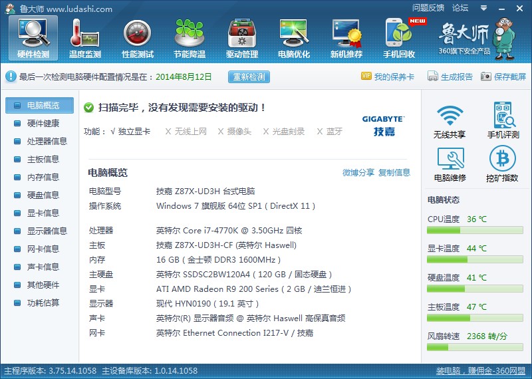Click the 重新检测 rescan button
The height and width of the screenshot is (379, 532).
click(249, 76)
